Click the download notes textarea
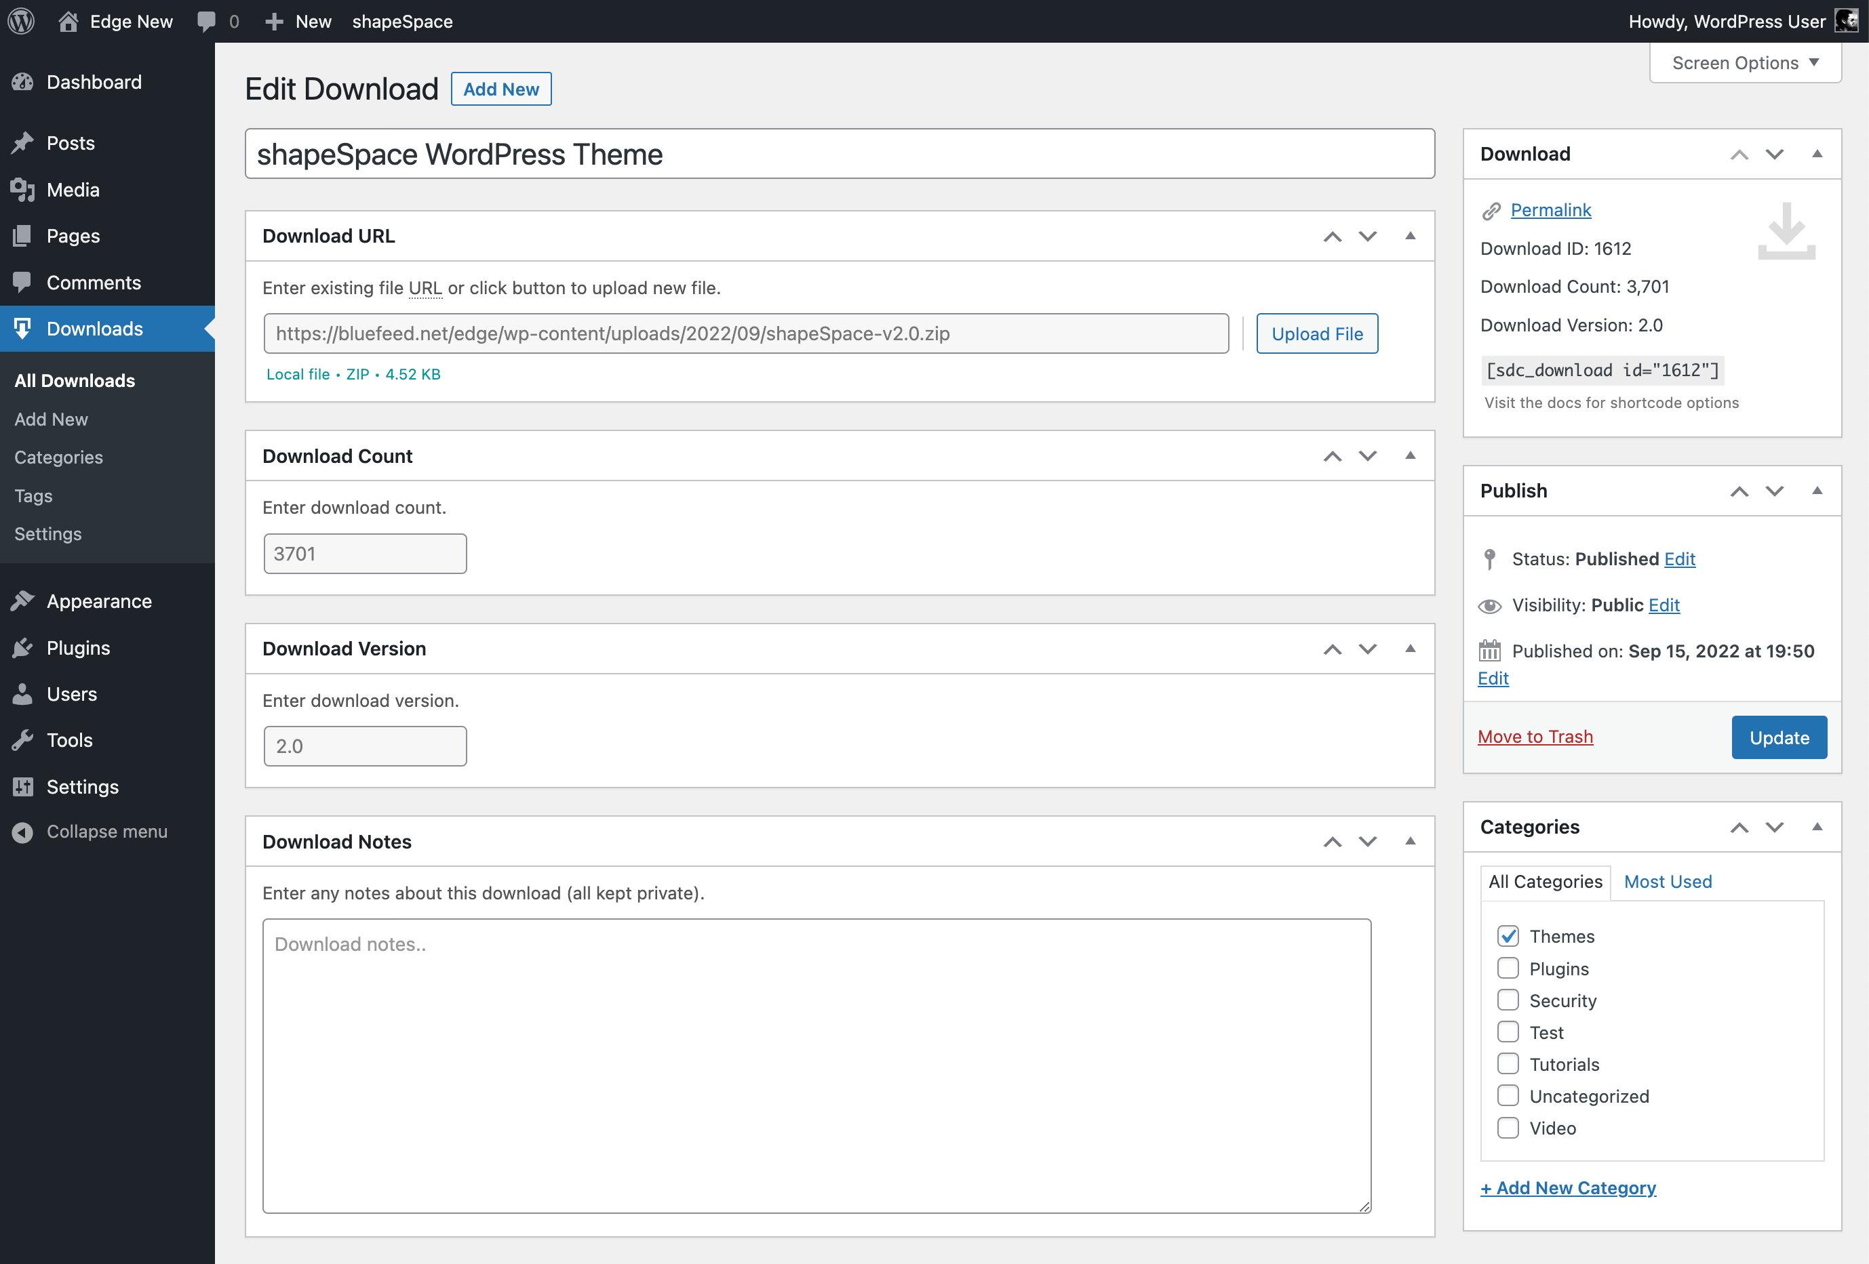This screenshot has width=1869, height=1264. (x=817, y=1065)
